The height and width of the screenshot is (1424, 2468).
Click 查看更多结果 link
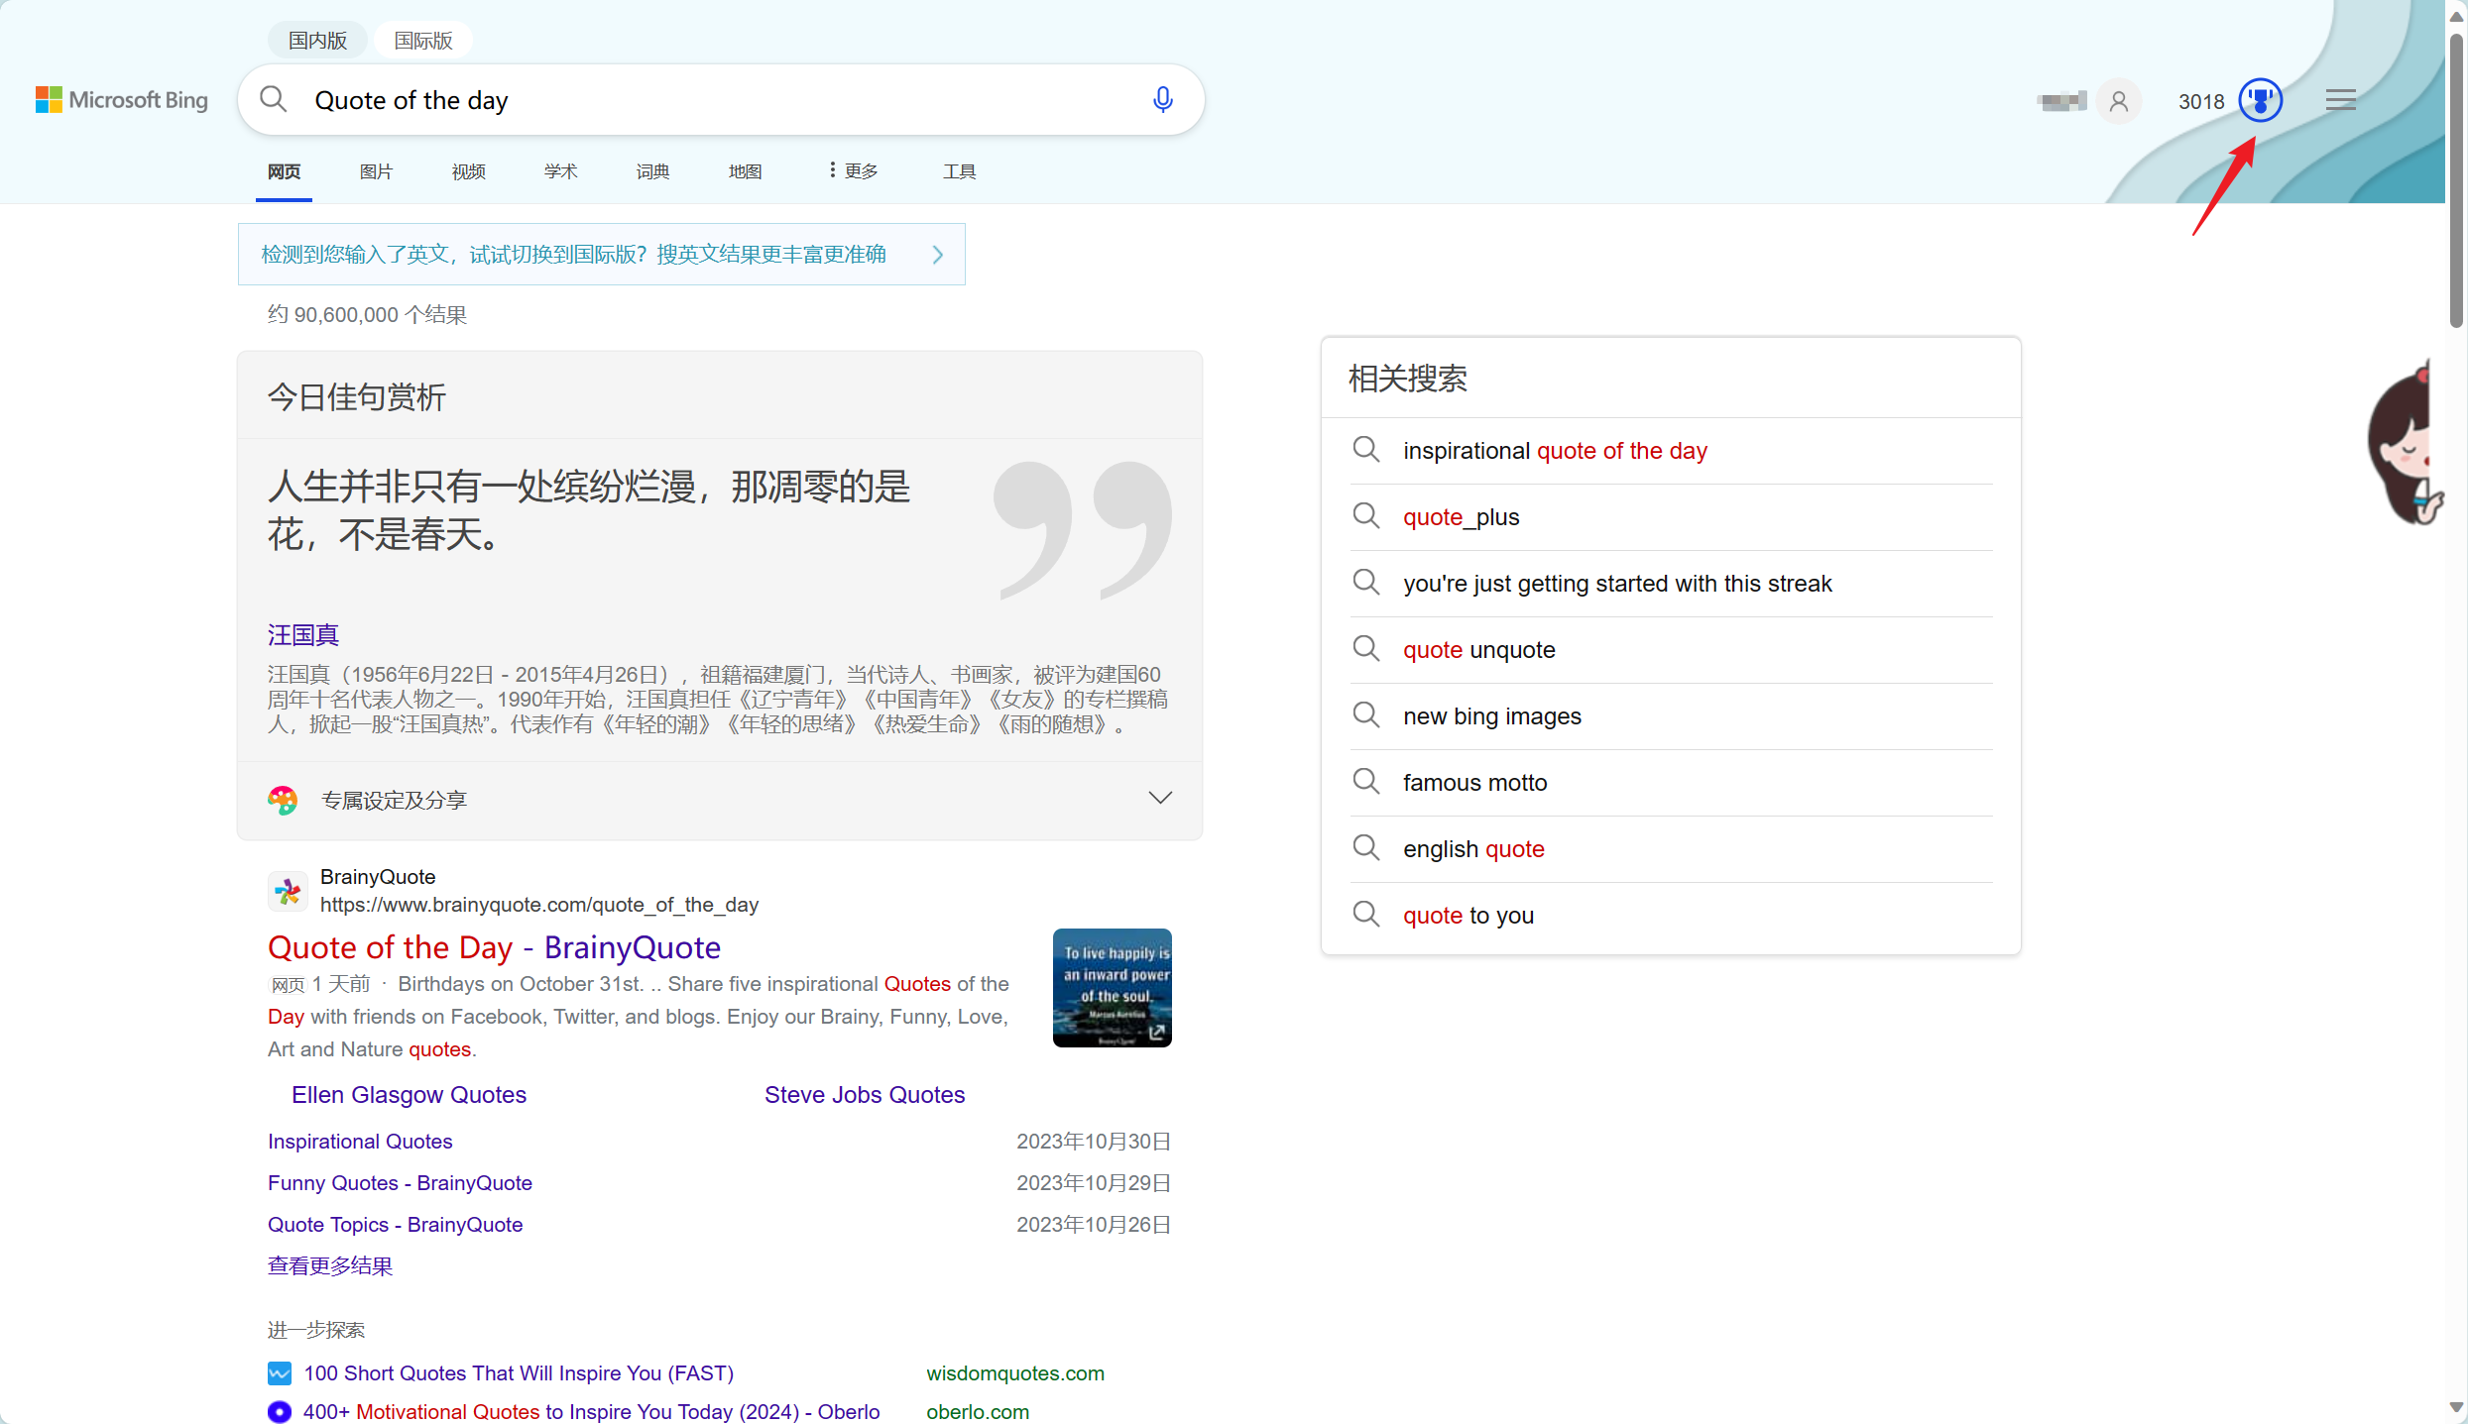330,1265
